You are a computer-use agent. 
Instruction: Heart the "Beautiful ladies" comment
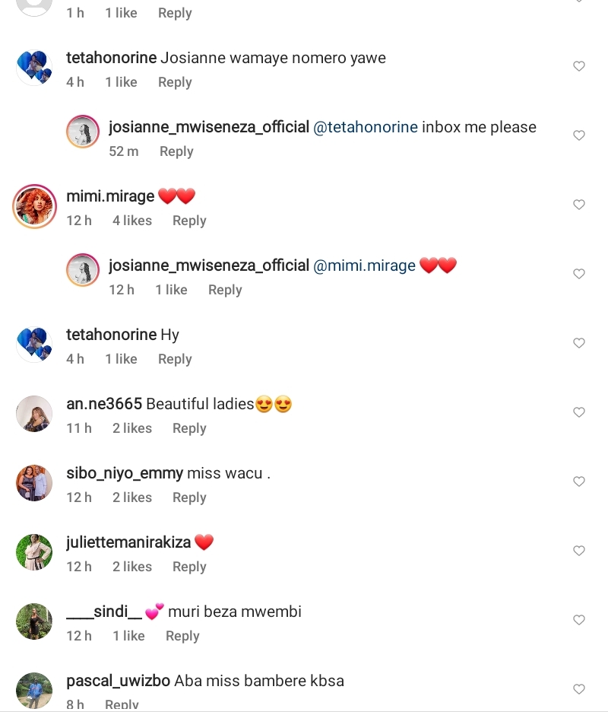pyautogui.click(x=579, y=412)
